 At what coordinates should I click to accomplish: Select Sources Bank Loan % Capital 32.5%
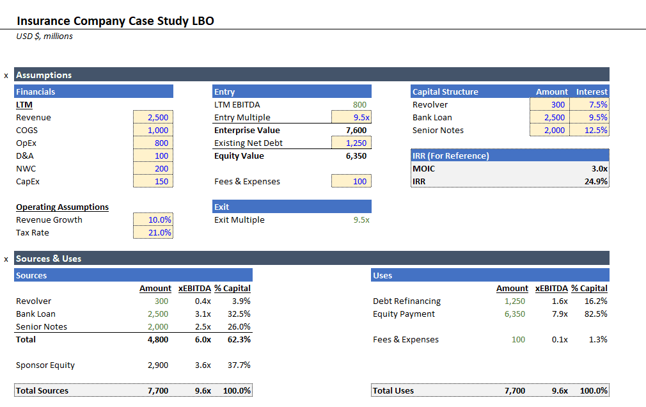239,314
